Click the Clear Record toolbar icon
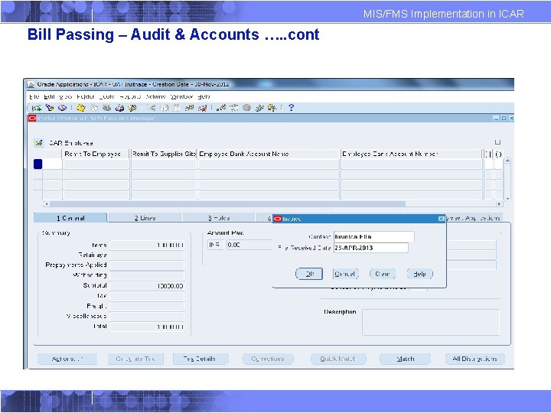This screenshot has width=551, height=413. 190,108
